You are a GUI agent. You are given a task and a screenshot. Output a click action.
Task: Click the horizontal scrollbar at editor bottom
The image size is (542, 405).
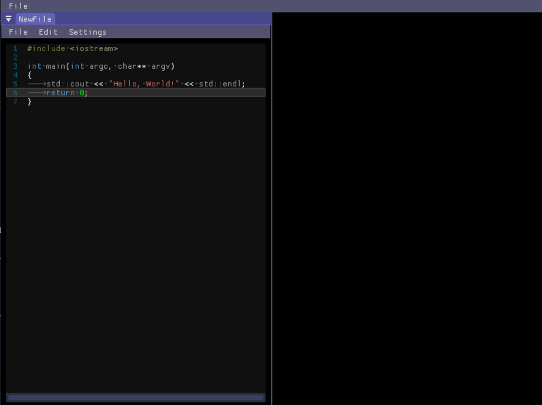[x=135, y=398]
